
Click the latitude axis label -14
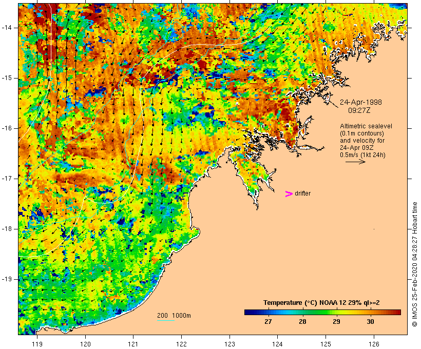[x=6, y=28]
